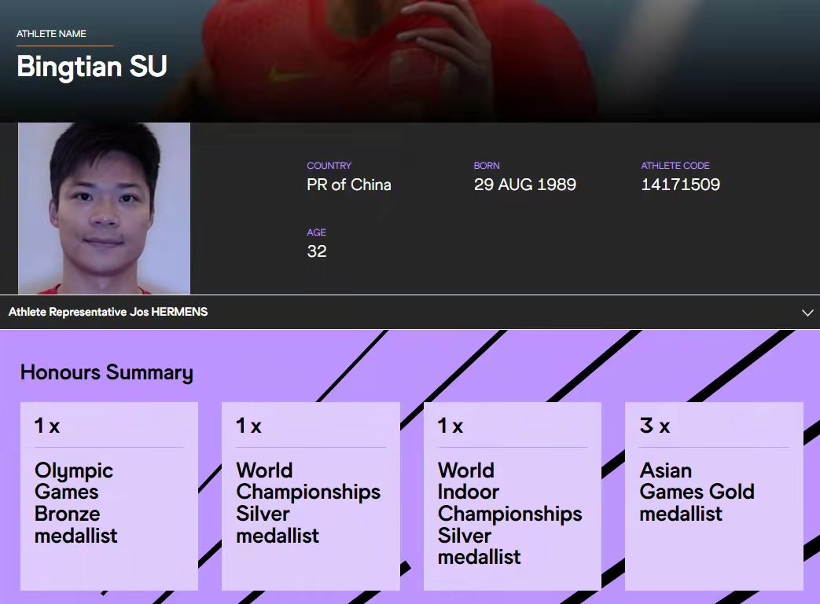Select the PR of China country value

click(348, 185)
